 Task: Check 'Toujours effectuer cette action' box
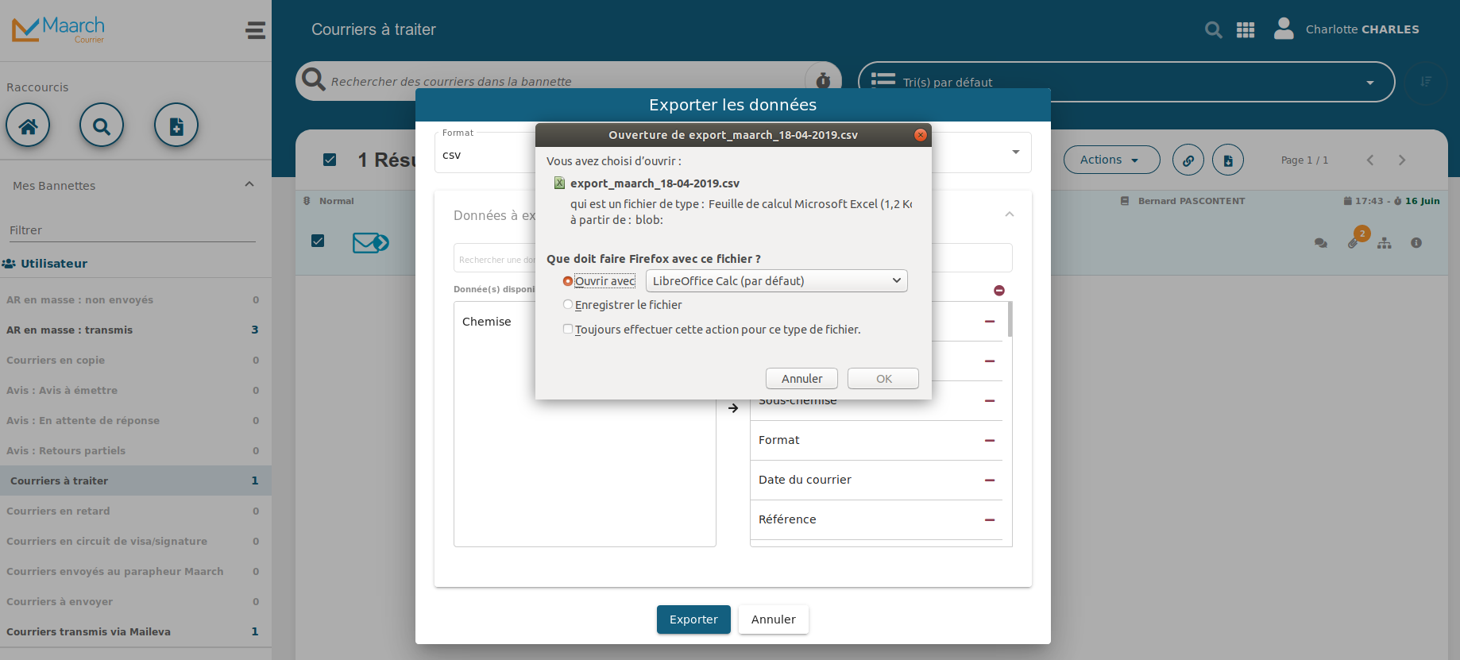568,329
